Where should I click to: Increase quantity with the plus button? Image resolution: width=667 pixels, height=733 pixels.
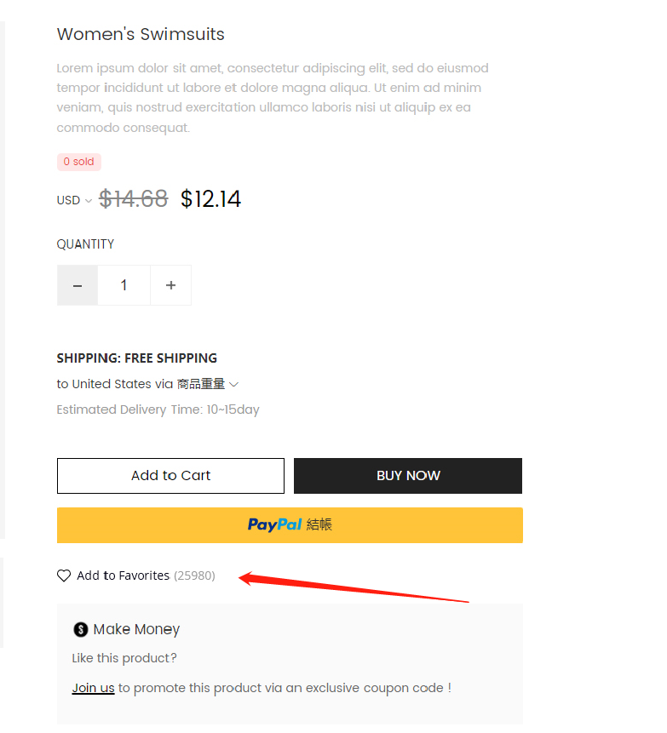coord(171,285)
